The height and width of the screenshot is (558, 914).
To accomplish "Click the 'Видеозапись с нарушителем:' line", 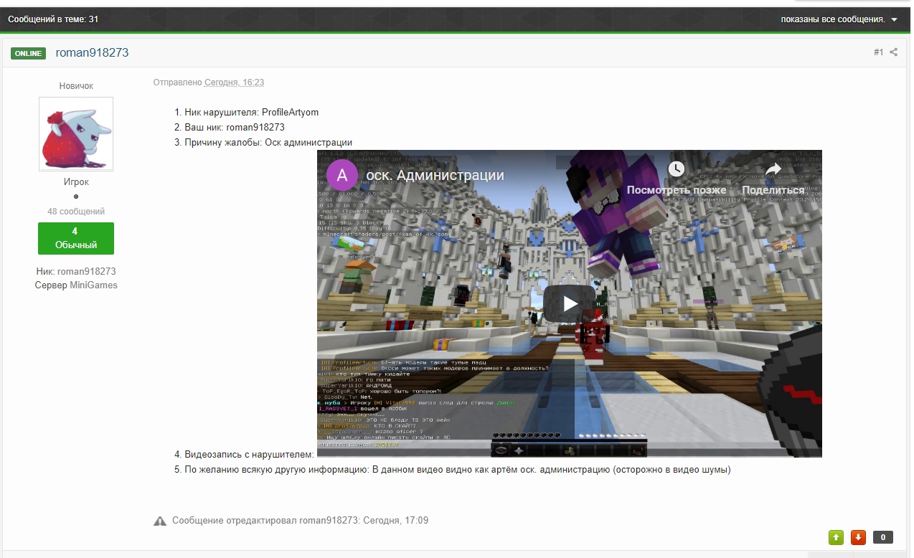I will point(249,455).
